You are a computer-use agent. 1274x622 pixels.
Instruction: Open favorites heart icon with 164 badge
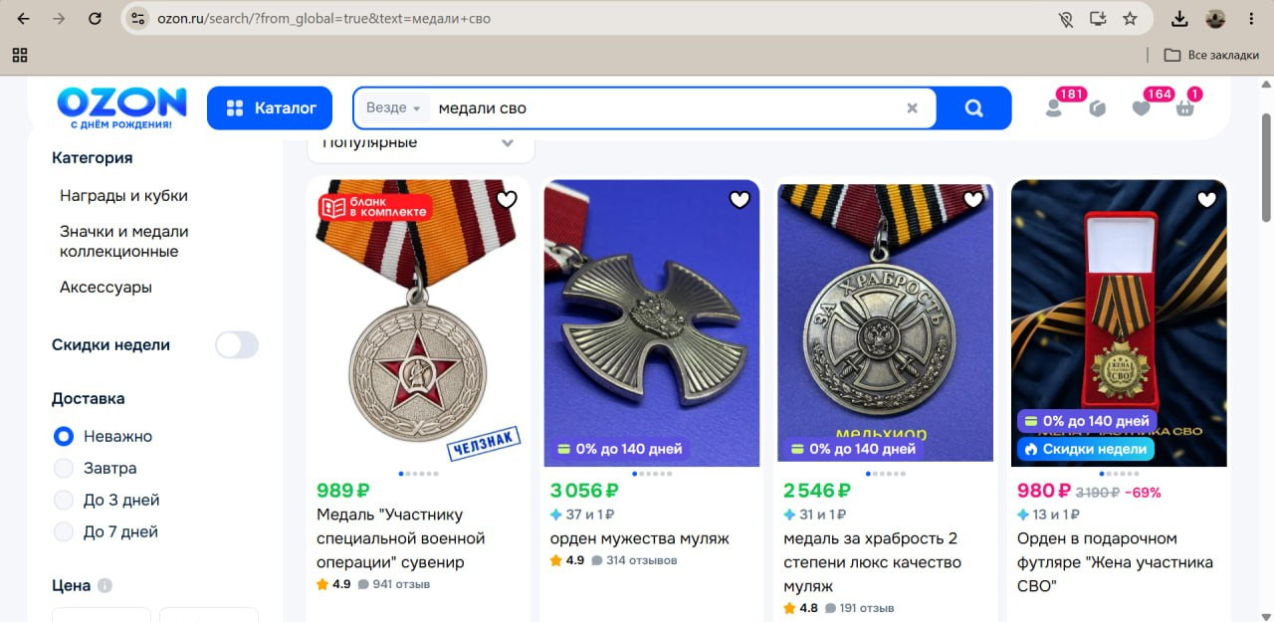click(x=1141, y=108)
